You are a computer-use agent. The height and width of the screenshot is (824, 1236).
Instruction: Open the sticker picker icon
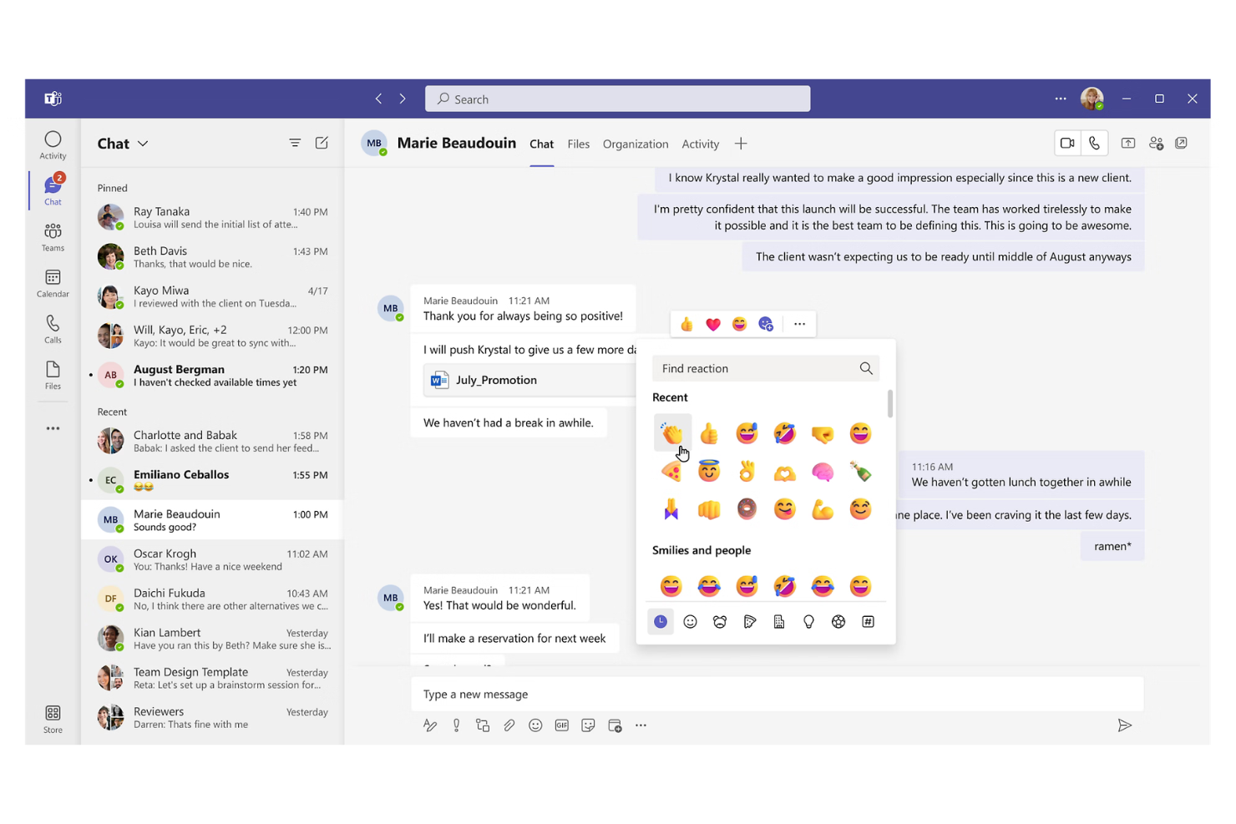588,725
